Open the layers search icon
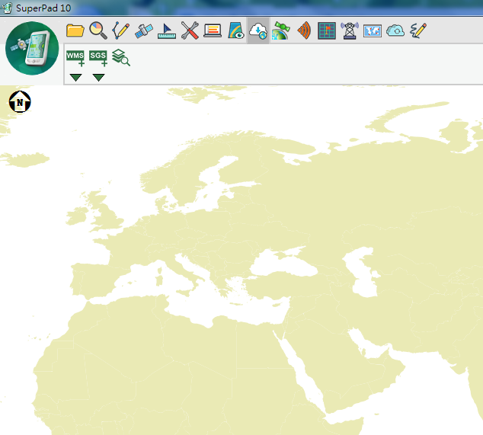 pyautogui.click(x=121, y=58)
